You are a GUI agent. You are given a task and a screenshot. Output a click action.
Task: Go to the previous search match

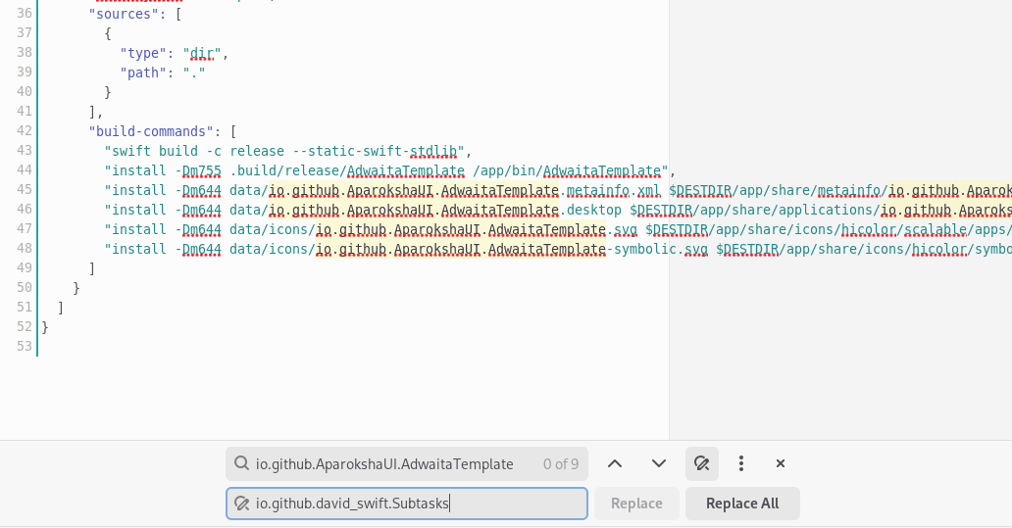(x=614, y=463)
